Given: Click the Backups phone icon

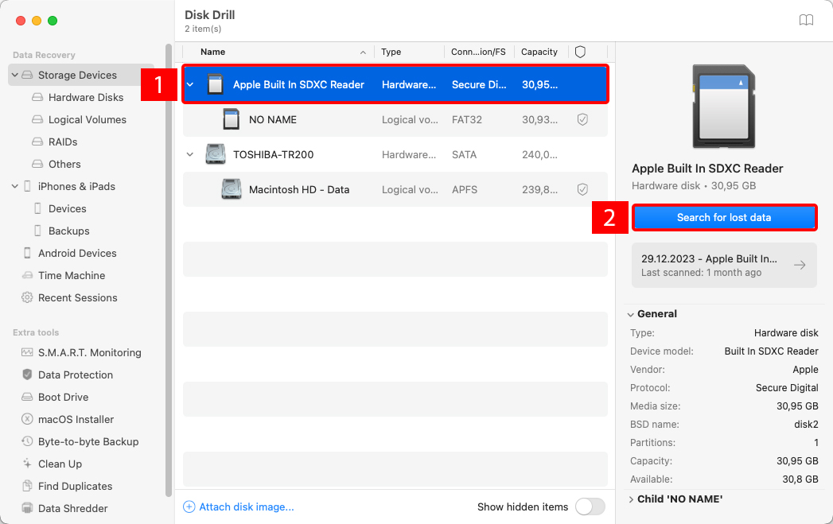Looking at the screenshot, I should point(37,231).
